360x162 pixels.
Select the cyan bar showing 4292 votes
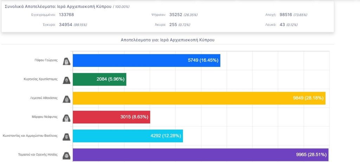[x=128, y=136]
